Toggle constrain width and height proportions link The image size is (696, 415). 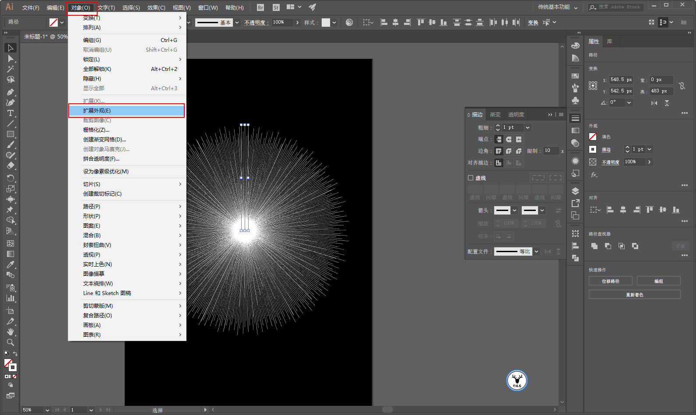pos(682,86)
